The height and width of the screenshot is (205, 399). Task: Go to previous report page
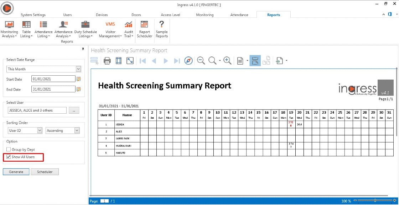[154, 61]
